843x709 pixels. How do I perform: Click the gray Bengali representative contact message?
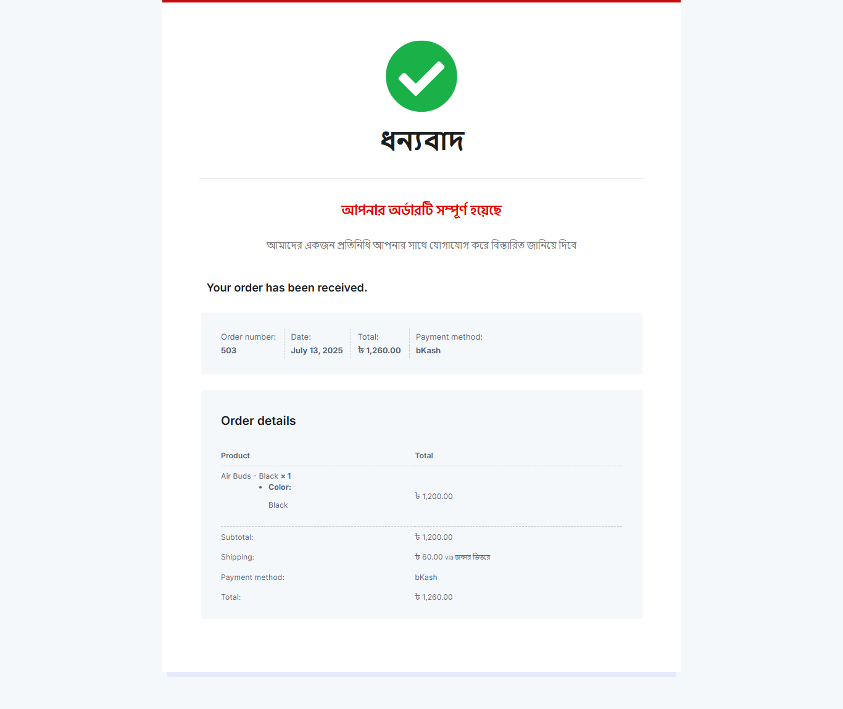click(421, 245)
